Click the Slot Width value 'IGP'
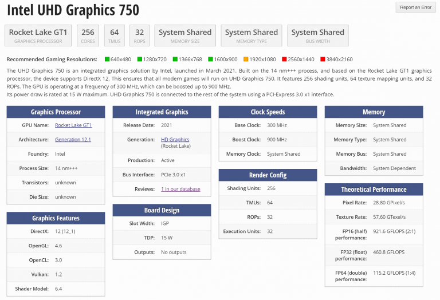 [165, 223]
